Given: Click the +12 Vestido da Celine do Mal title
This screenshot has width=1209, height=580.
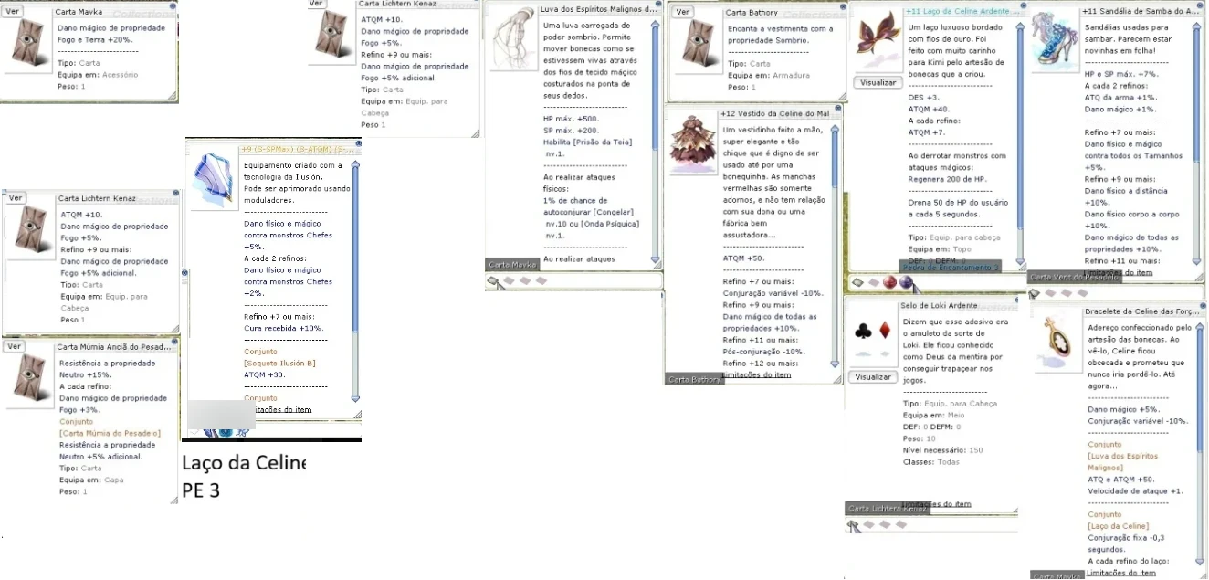Looking at the screenshot, I should tap(774, 113).
